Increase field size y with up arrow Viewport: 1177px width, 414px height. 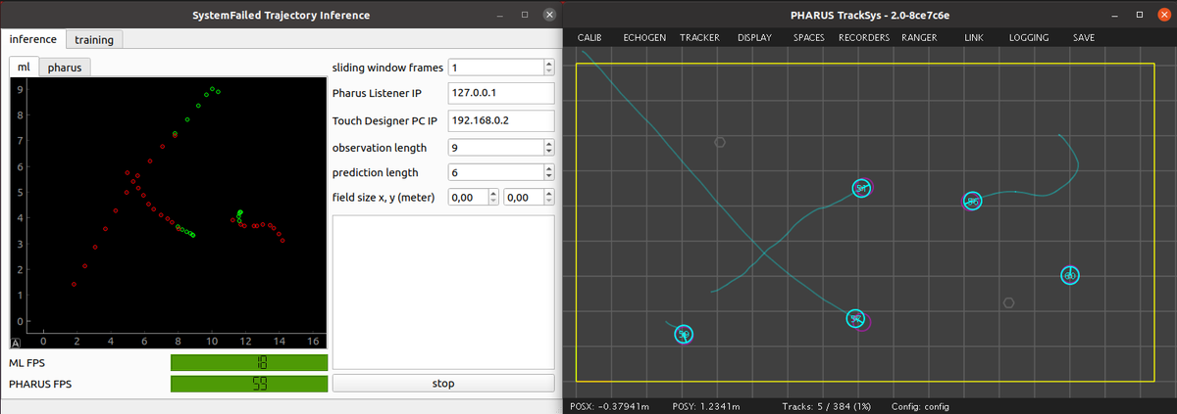[x=548, y=194]
